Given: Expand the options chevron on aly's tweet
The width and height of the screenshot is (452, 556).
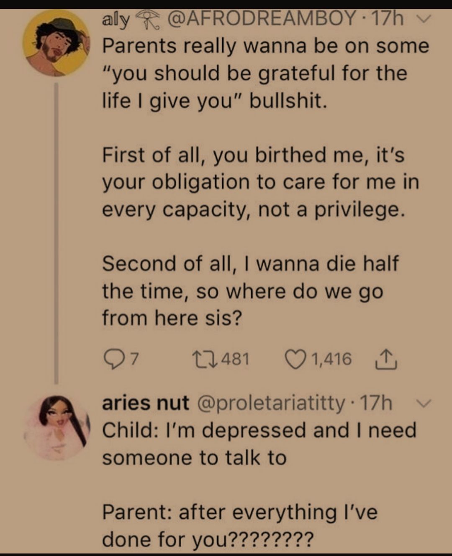Looking at the screenshot, I should [424, 19].
